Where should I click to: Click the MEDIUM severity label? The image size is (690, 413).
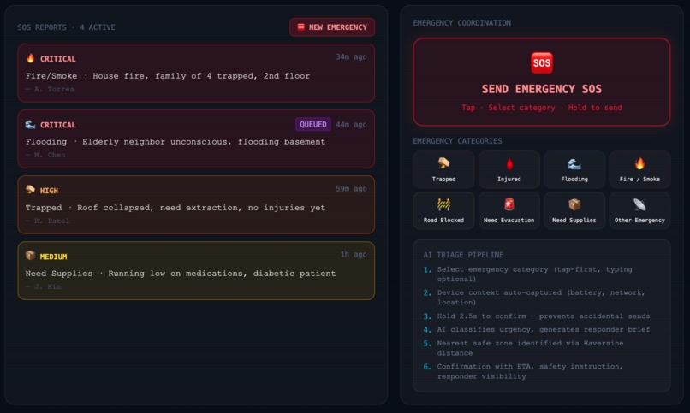coord(54,257)
